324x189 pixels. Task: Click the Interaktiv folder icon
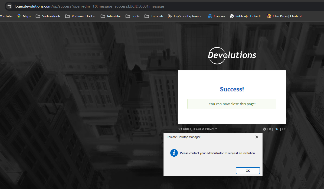[x=103, y=16]
